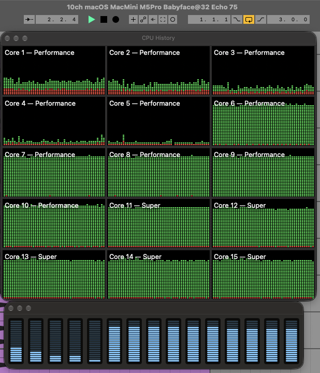Minimize the CPU usage meter window
The width and height of the screenshot is (320, 373).
tap(20, 308)
